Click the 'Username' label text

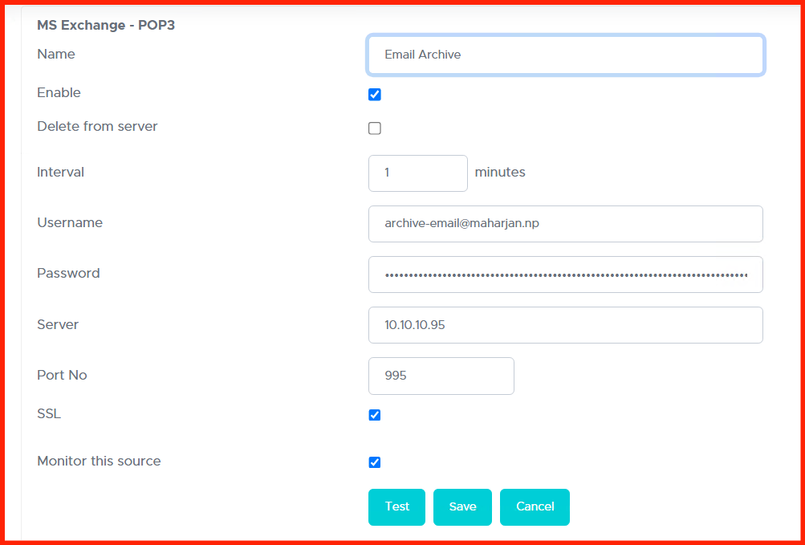click(70, 222)
